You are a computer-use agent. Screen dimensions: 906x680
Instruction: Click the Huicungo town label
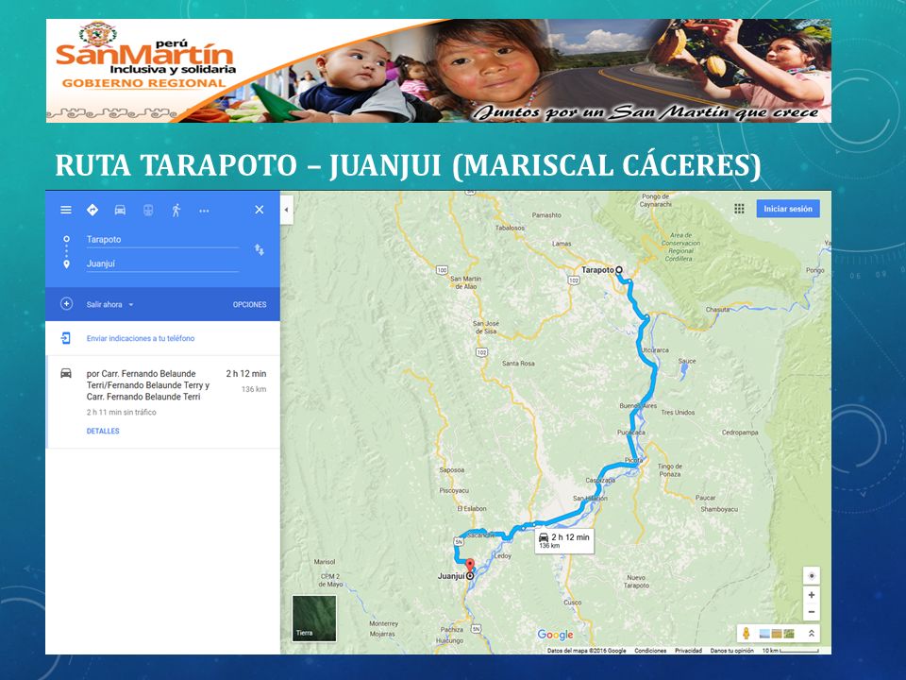449,640
